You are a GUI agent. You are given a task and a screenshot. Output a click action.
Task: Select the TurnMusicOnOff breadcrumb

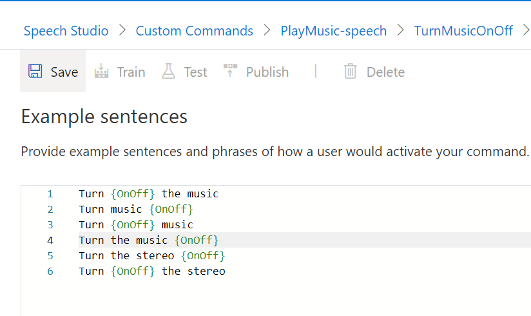click(463, 30)
